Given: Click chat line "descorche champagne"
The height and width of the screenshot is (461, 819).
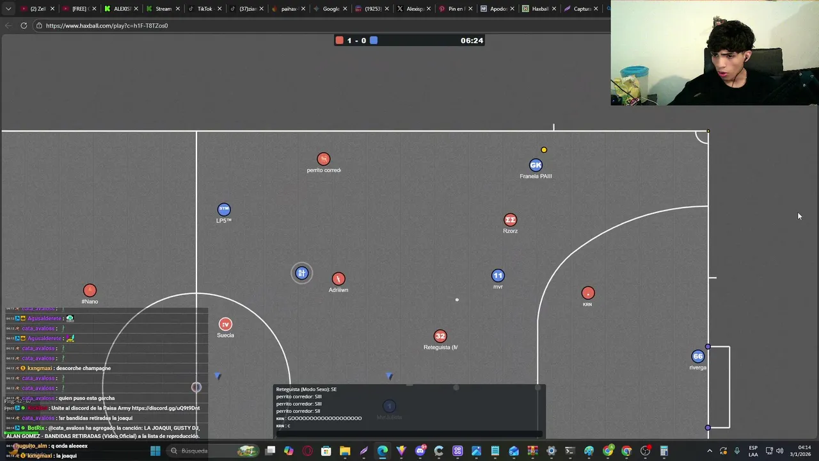Looking at the screenshot, I should point(83,368).
